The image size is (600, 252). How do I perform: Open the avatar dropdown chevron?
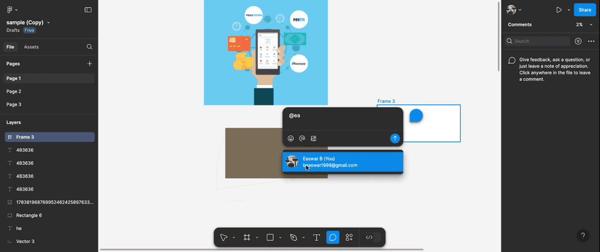tap(520, 10)
